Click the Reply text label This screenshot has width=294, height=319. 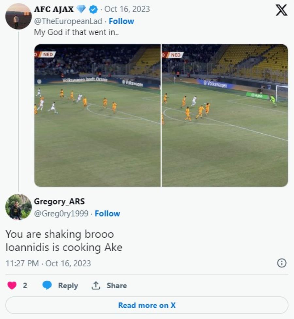coord(68,285)
